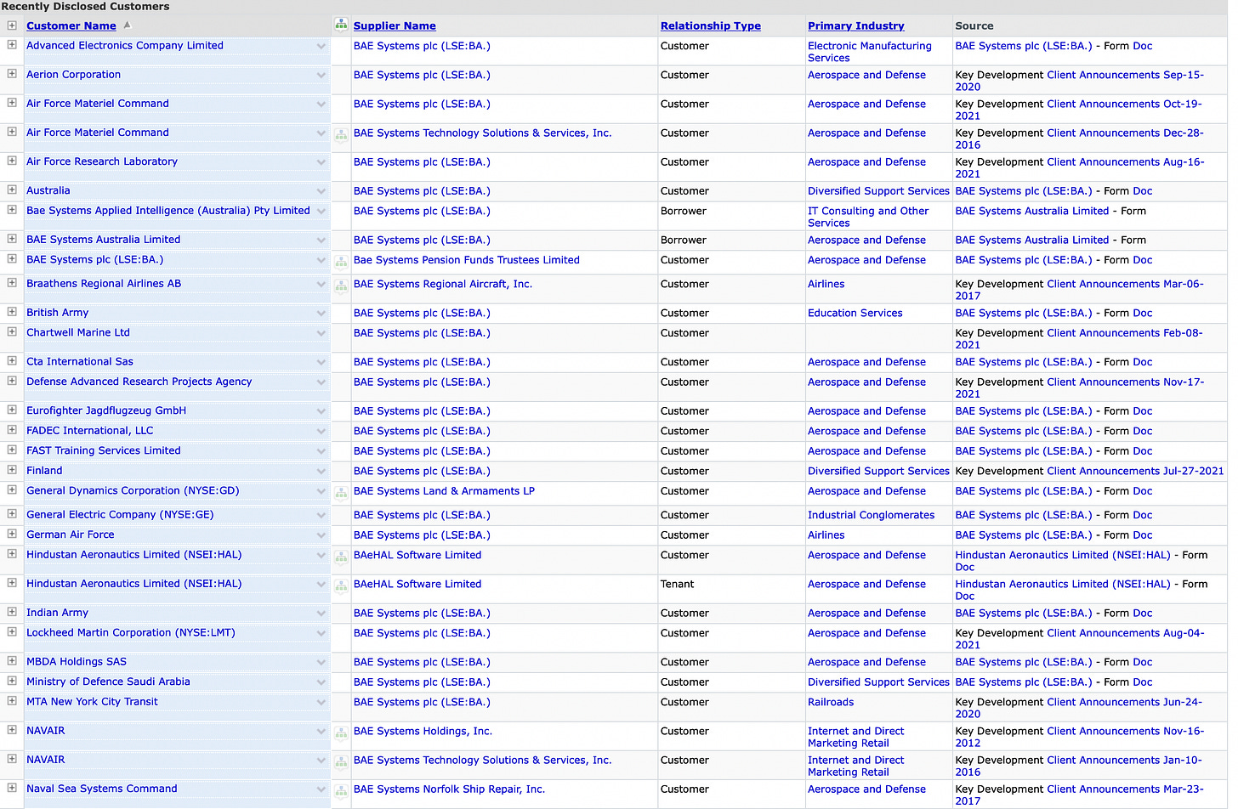Sort by the Primary Industry column header

coord(856,25)
